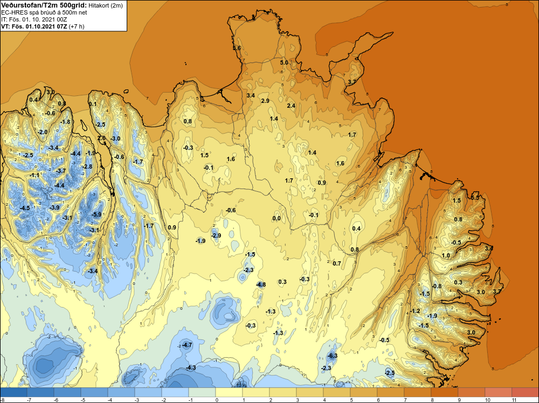Click the legend swatch between 10 and 11
Image resolution: width=539 pixels, height=403 pixels.
(499, 392)
